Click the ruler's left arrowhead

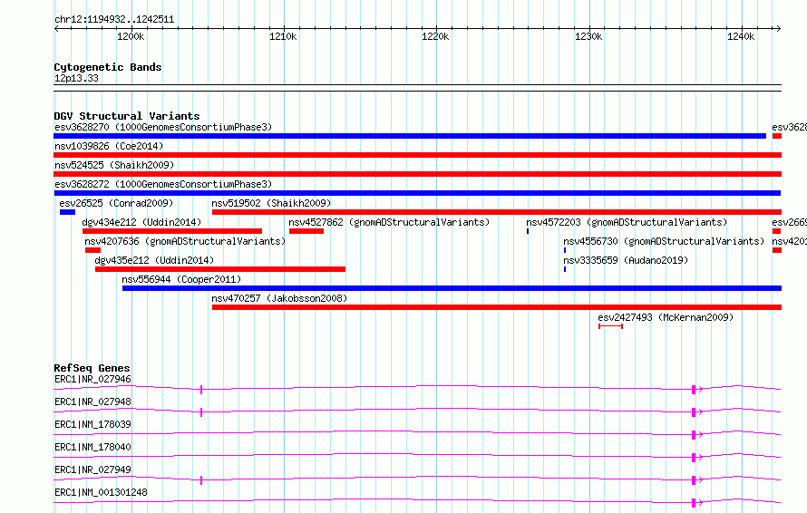coord(56,28)
